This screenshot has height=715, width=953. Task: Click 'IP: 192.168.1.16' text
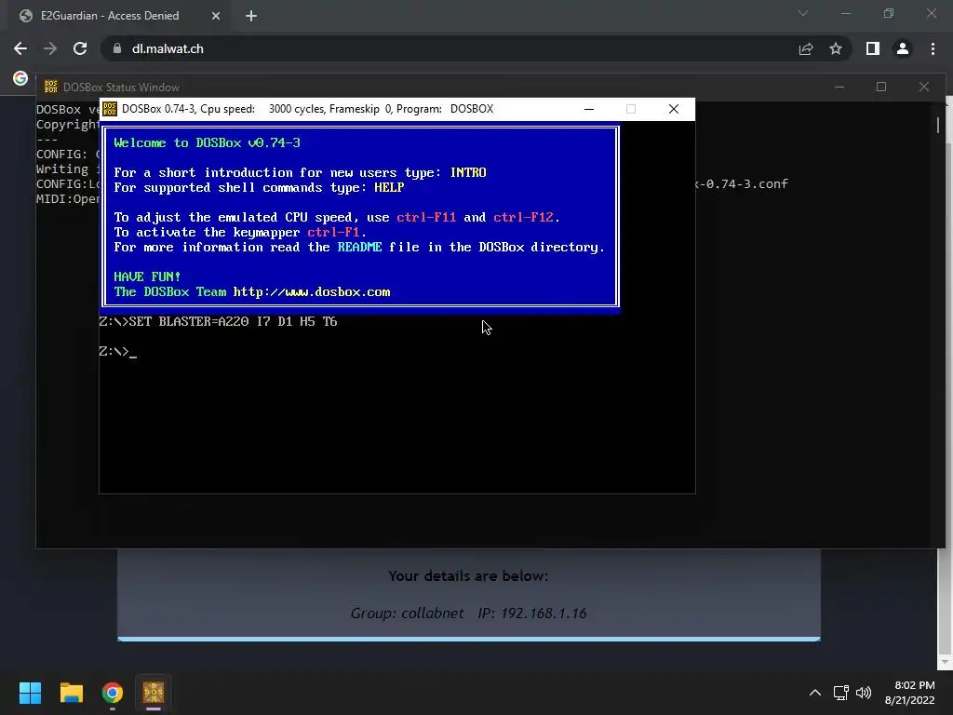(531, 613)
